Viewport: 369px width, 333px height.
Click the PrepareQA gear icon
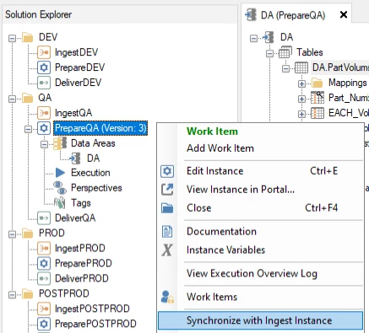click(x=44, y=128)
